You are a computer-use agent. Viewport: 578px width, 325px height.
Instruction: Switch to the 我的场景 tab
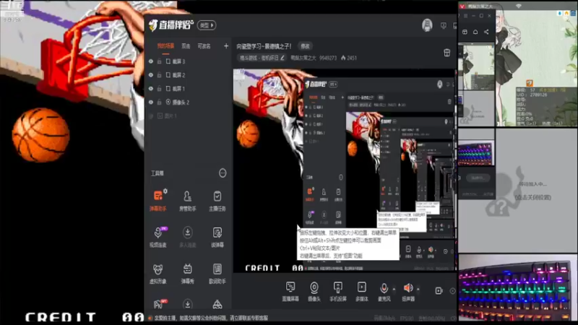pos(165,46)
